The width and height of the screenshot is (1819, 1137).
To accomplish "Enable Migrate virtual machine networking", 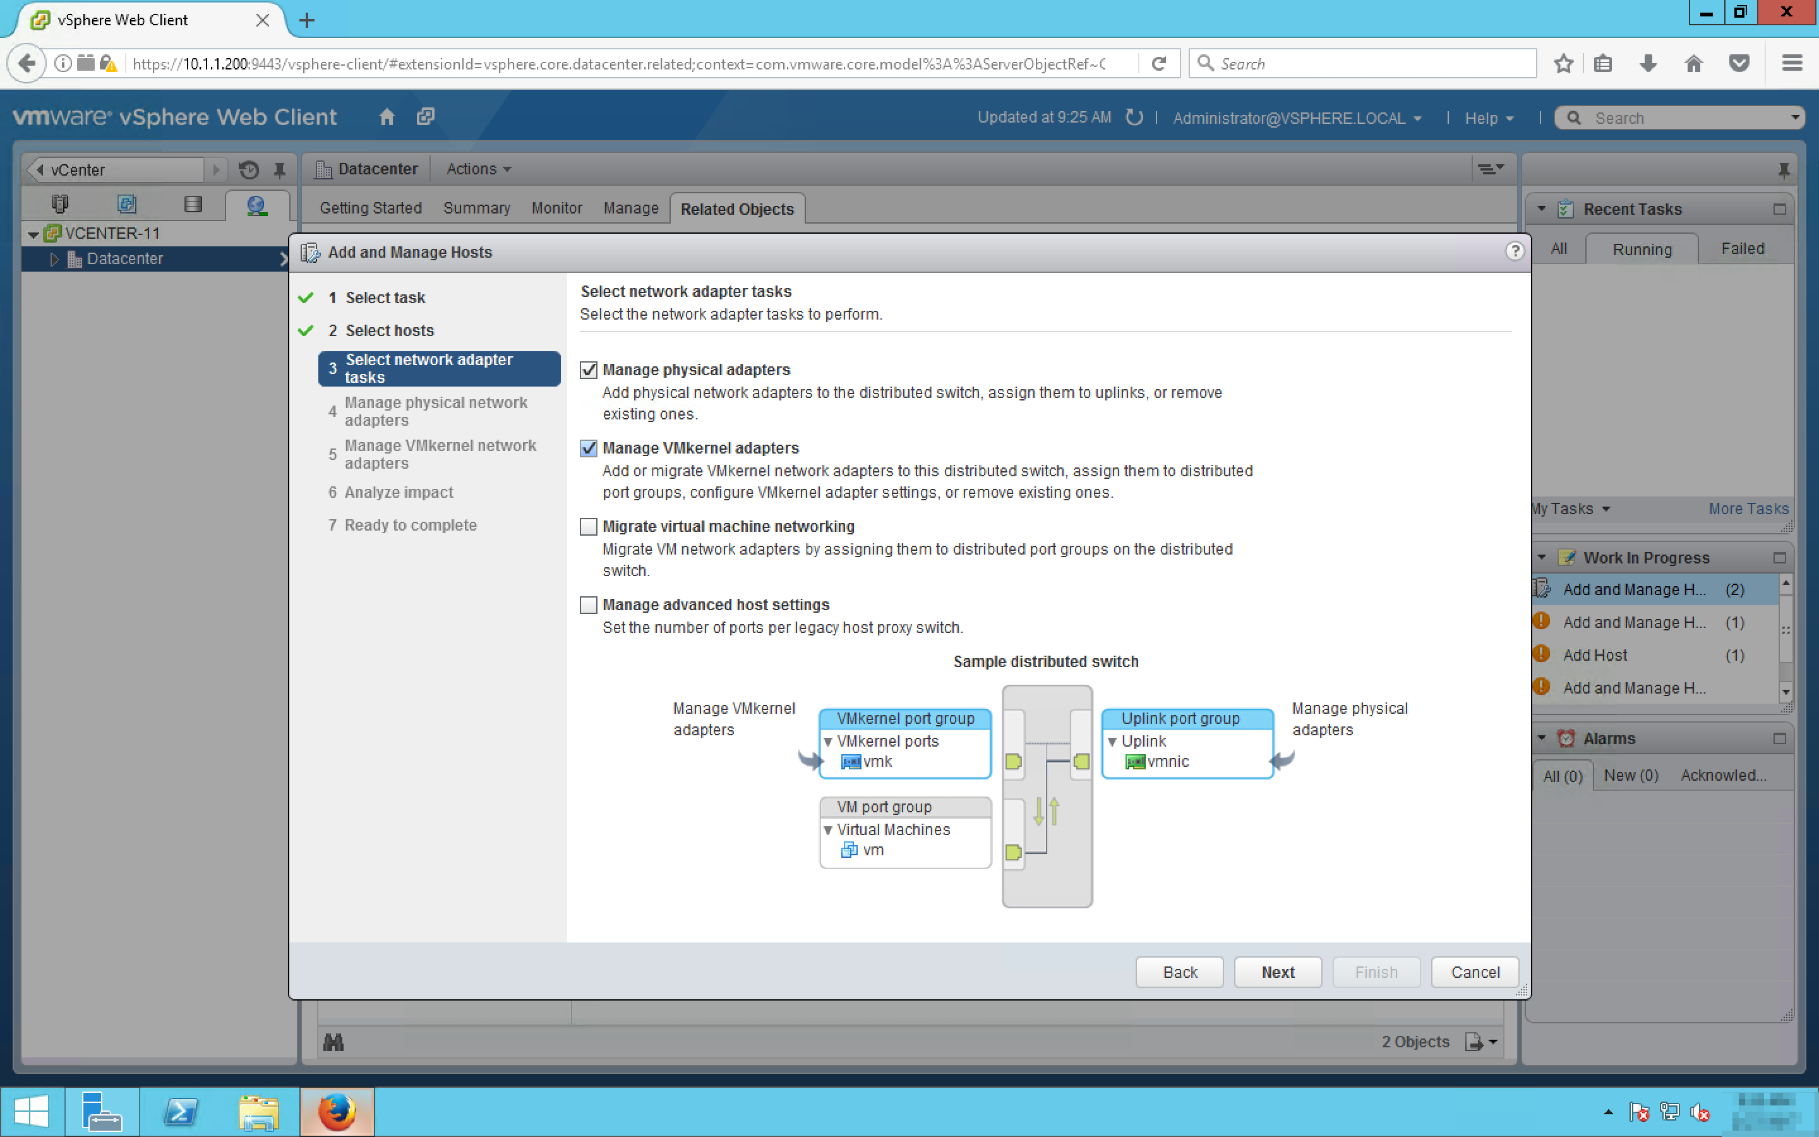I will click(589, 526).
